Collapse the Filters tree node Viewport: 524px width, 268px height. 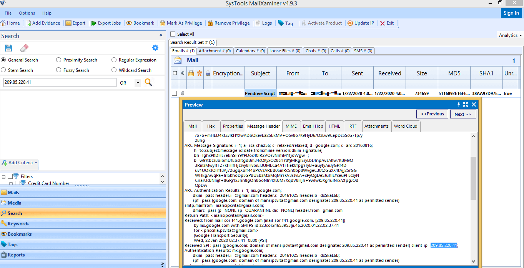pos(4,177)
